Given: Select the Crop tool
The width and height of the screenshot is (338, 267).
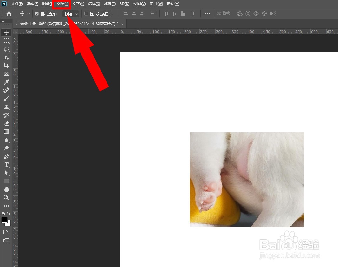Looking at the screenshot, I should coord(6,65).
